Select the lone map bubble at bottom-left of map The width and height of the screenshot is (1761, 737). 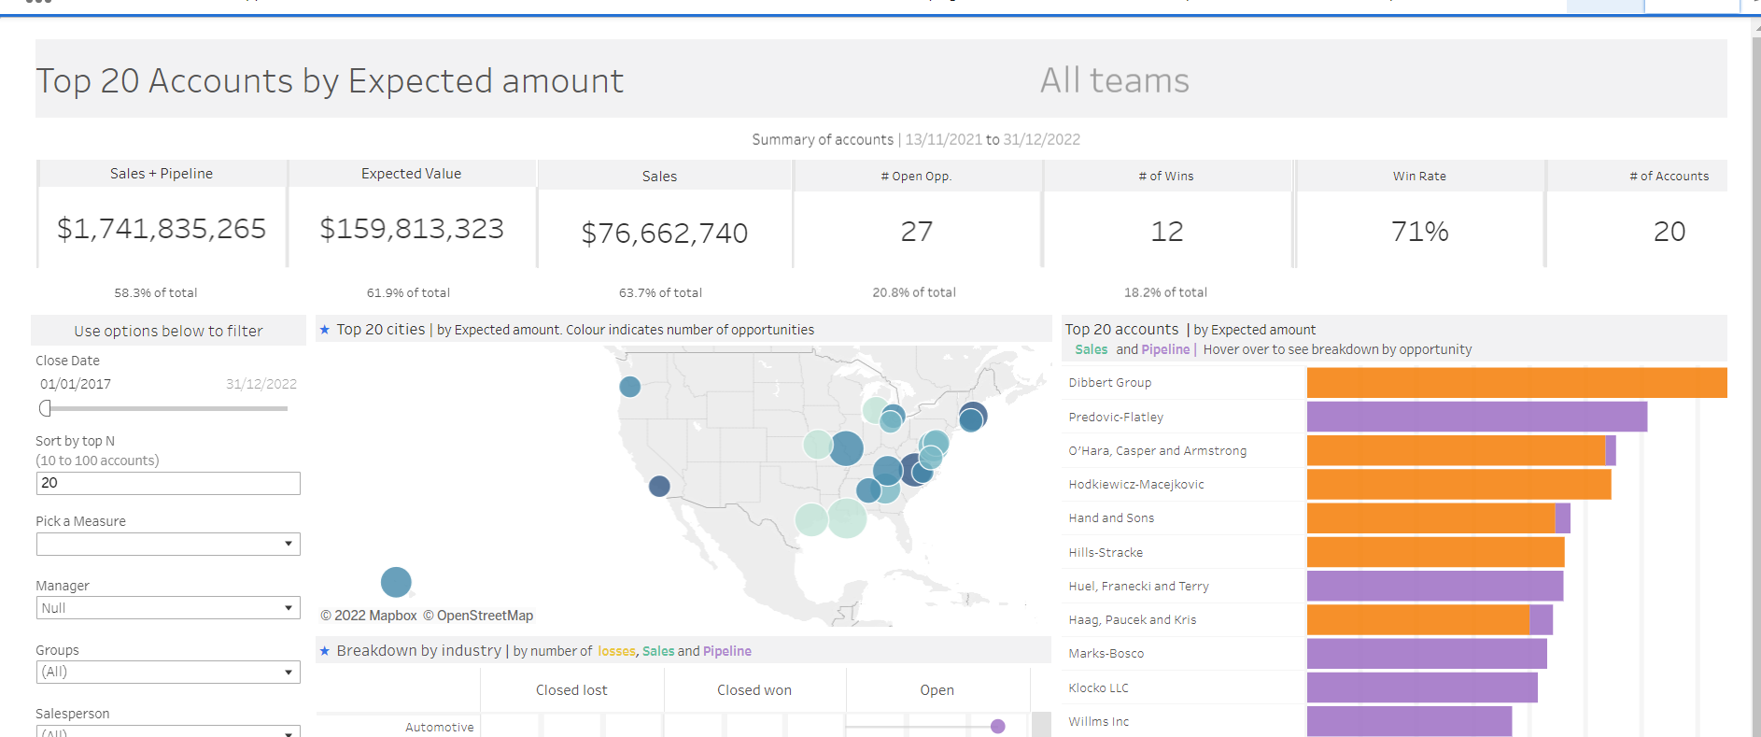pos(396,582)
